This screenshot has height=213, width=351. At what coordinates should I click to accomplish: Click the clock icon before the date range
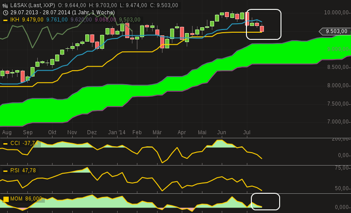[5, 13]
